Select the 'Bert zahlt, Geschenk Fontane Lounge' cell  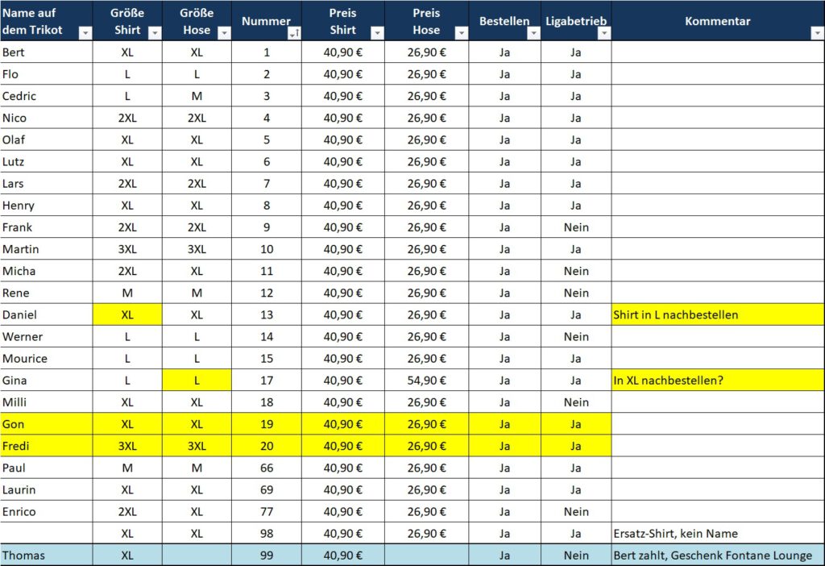(717, 555)
